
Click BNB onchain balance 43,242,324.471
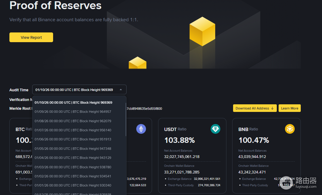click(x=252, y=172)
